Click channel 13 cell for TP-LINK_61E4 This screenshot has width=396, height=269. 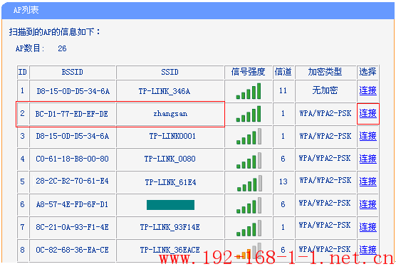pos(283,181)
